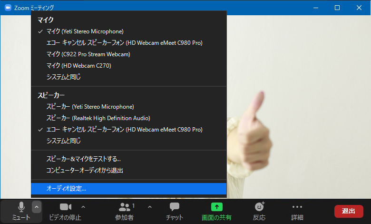Open オーディオ設定... from the menu
Image resolution: width=371 pixels, height=224 pixels.
[66, 189]
